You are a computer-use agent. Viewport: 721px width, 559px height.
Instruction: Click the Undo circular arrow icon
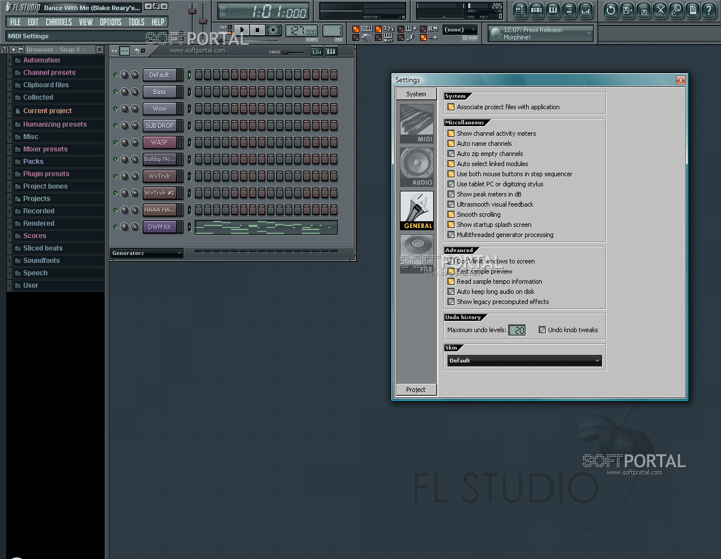(x=611, y=10)
